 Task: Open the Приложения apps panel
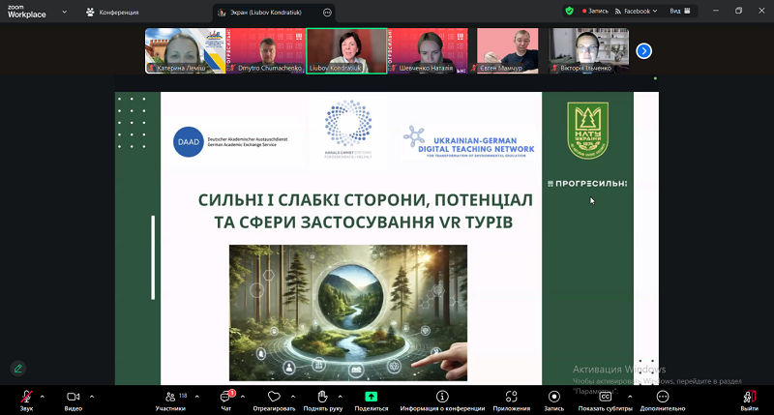(511, 398)
